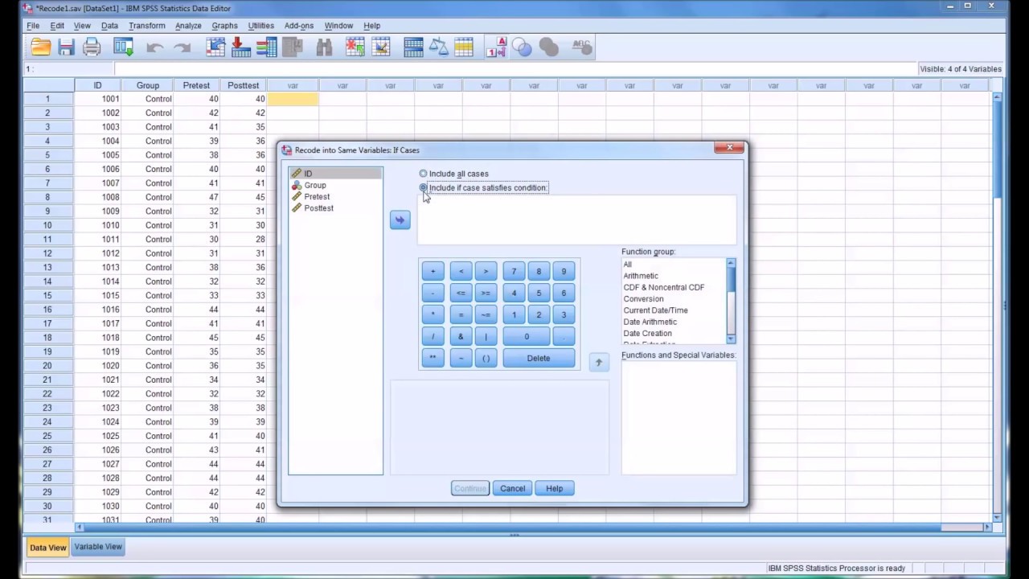Click the Print toolbar icon

pyautogui.click(x=92, y=48)
